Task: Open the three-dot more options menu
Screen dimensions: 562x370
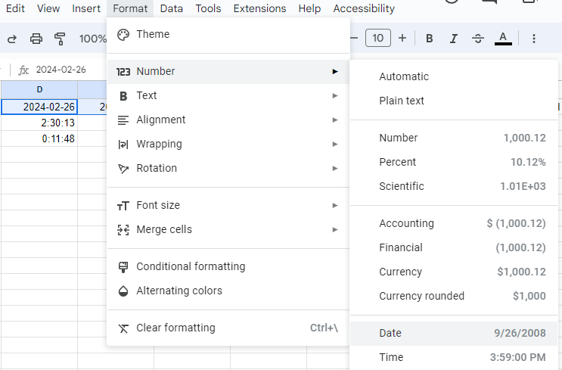Action: pos(534,39)
